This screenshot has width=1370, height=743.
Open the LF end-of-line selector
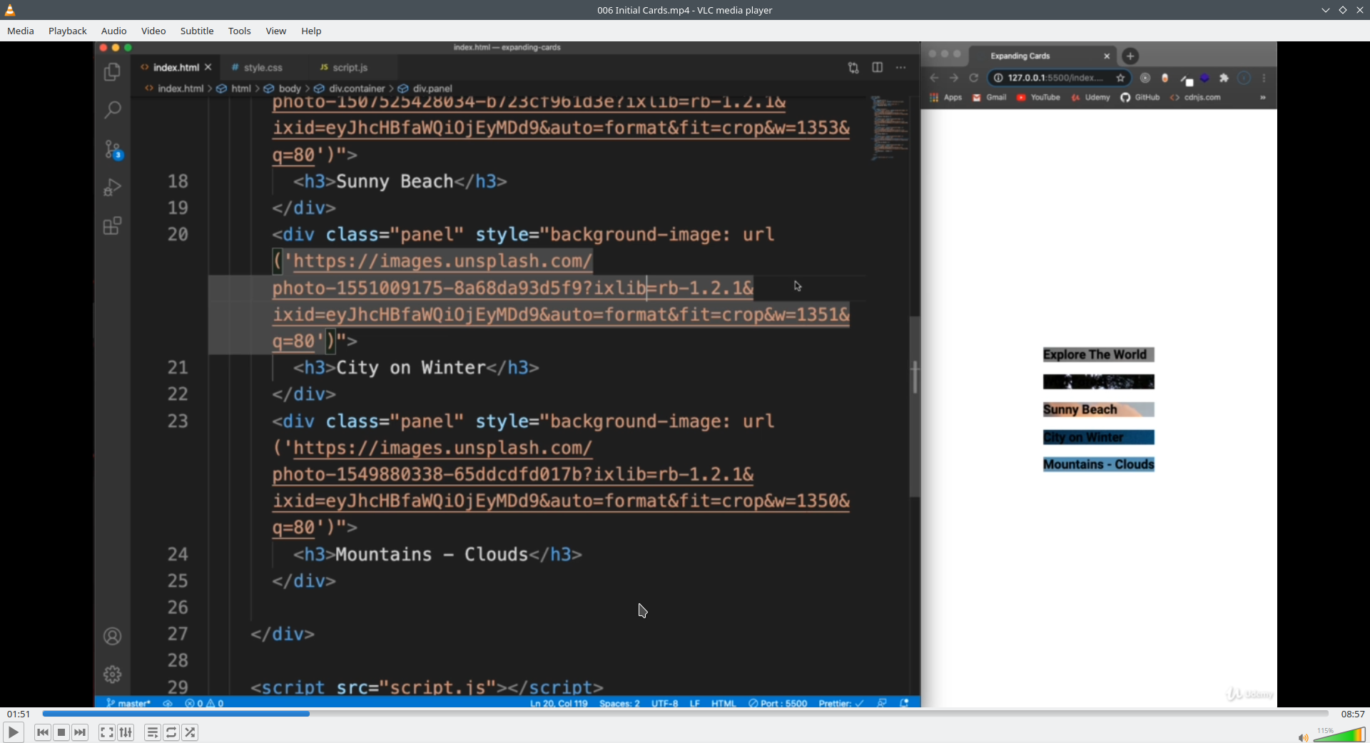tap(694, 703)
